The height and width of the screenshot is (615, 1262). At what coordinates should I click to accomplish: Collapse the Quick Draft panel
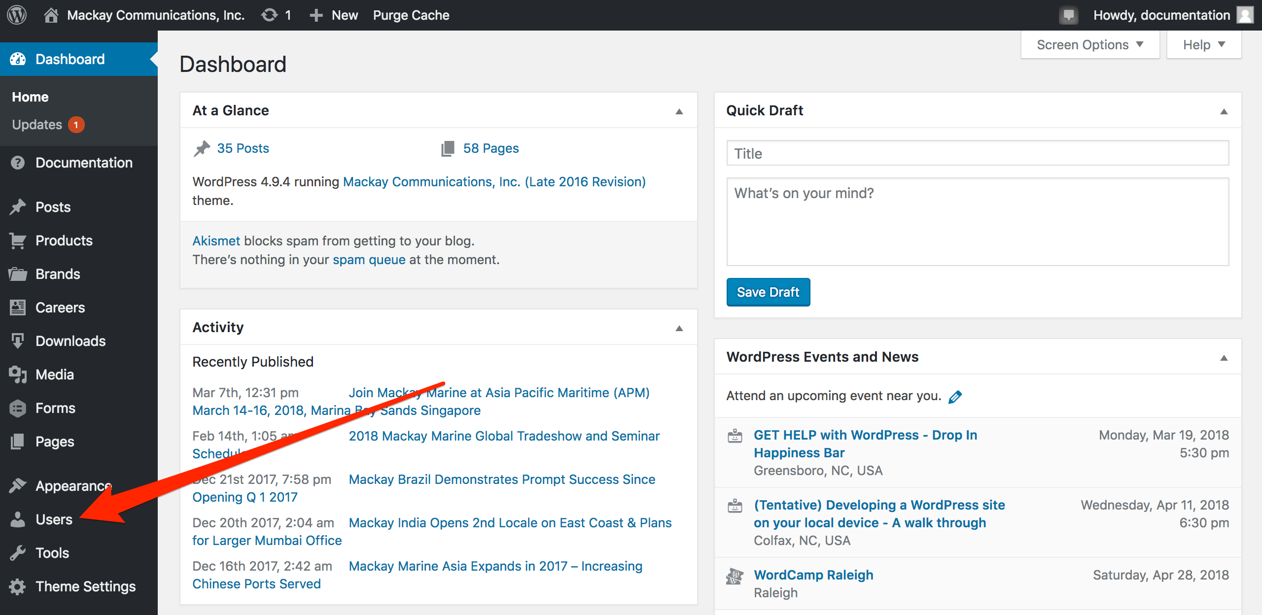coord(1224,111)
